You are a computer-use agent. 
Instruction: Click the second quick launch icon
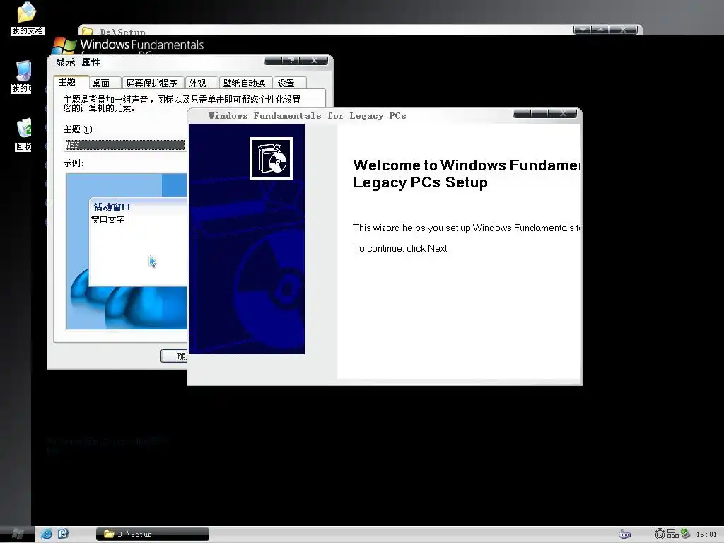point(63,534)
